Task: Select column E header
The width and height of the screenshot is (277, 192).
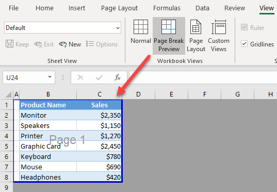Action: (x=171, y=94)
